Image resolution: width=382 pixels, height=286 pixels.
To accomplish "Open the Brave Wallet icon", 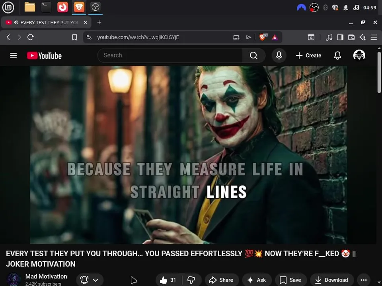I will click(351, 37).
